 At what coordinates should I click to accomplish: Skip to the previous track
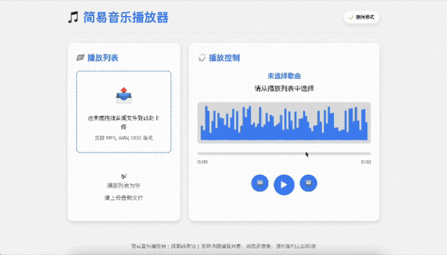pyautogui.click(x=260, y=183)
